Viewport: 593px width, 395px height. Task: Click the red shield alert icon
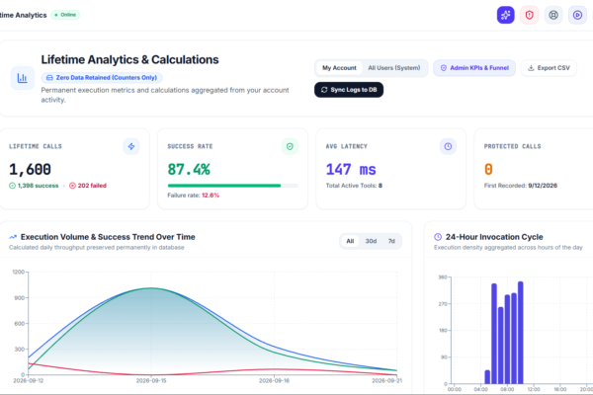point(529,15)
